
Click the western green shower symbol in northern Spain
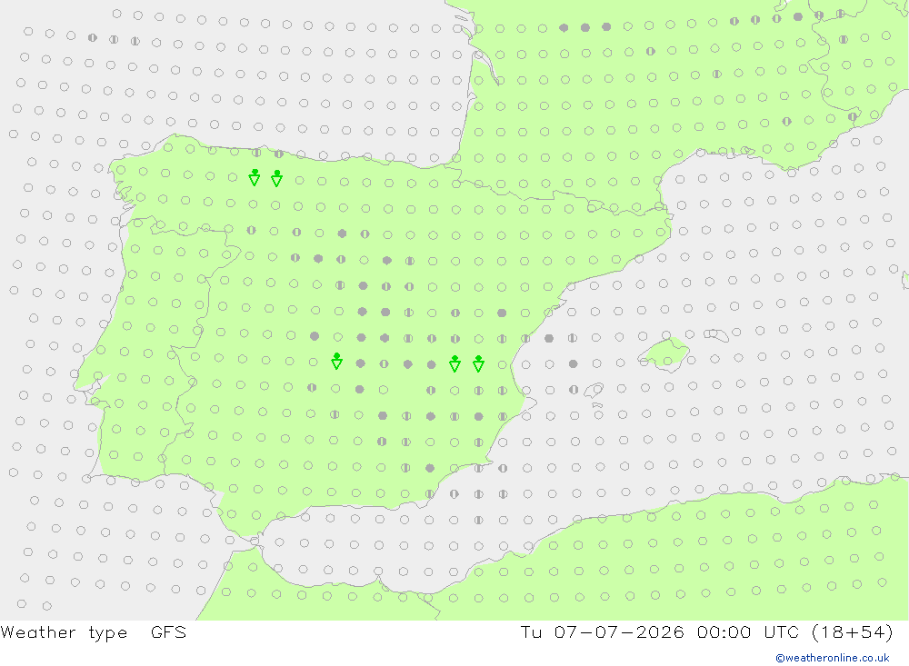point(254,177)
